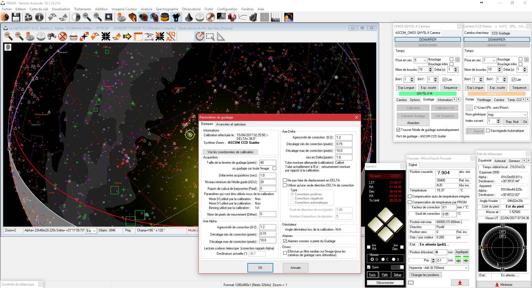Switch to 'Avancées et spéciaux' tab
The height and width of the screenshot is (288, 532).
[231, 124]
